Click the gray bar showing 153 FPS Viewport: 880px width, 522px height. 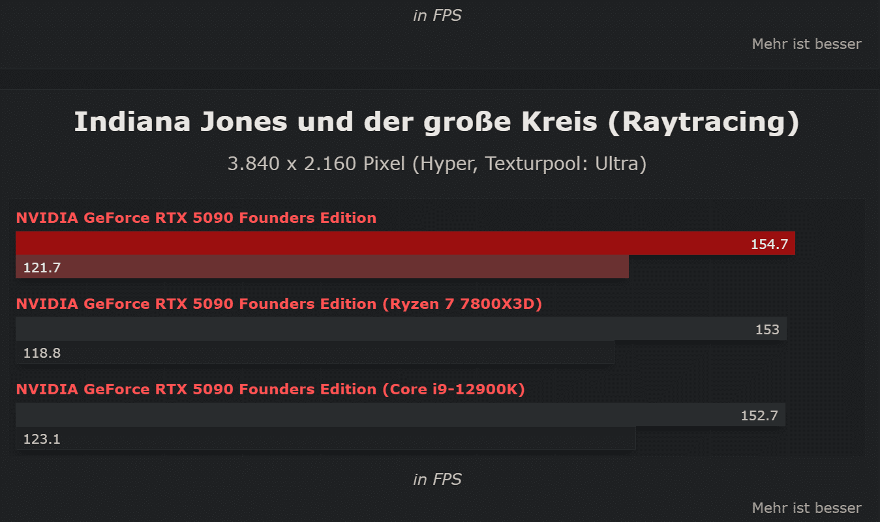(x=401, y=329)
